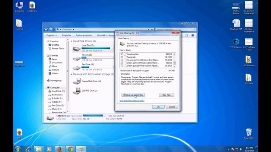The width and height of the screenshot is (271, 152).
Task: Check the Temporary files checkbox
Action: [x=122, y=54]
